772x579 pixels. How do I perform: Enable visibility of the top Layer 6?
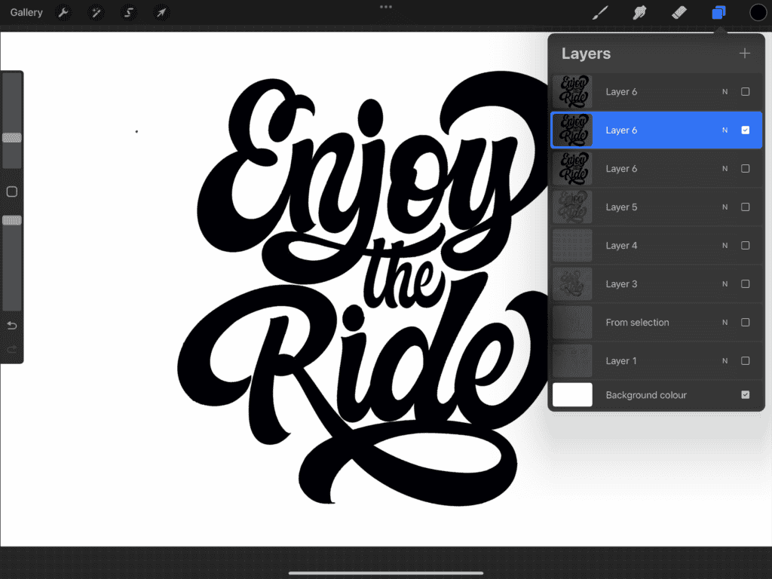746,91
